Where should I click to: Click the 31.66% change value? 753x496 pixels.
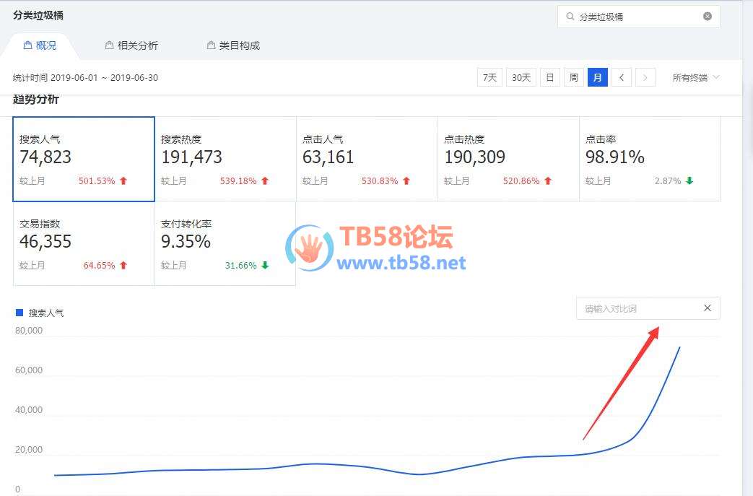pos(240,266)
